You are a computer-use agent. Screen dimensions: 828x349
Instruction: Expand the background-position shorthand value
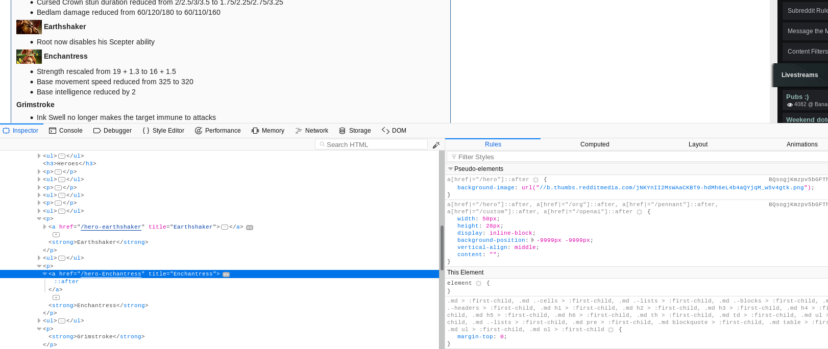pos(533,240)
